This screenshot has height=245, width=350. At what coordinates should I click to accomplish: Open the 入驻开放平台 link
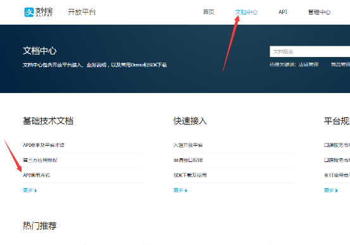pyautogui.click(x=188, y=145)
